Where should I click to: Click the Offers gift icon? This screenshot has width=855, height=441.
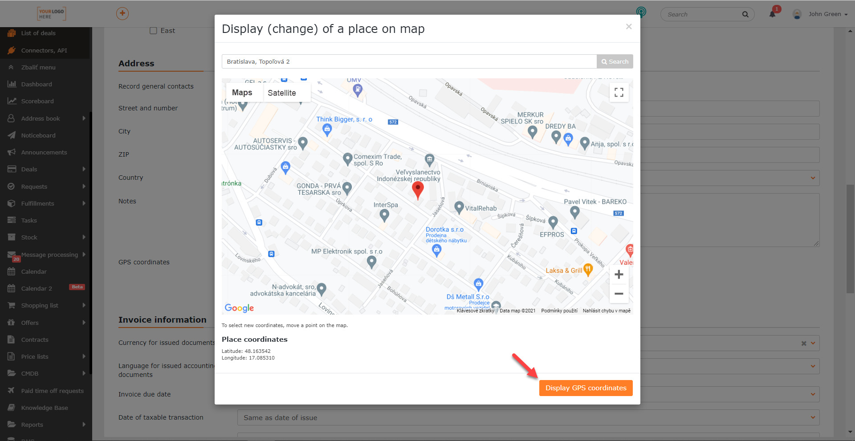(12, 323)
